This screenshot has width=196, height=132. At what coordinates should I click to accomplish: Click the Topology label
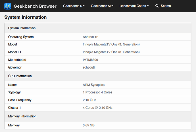[14, 92]
